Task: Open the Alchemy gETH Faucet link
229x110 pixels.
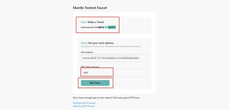Action: 84,106
